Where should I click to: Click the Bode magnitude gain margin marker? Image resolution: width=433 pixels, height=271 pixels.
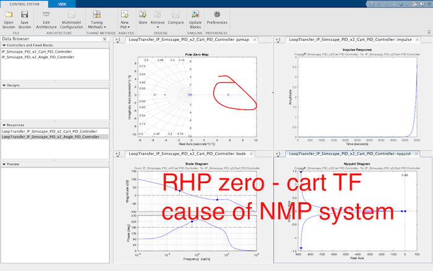(179, 191)
